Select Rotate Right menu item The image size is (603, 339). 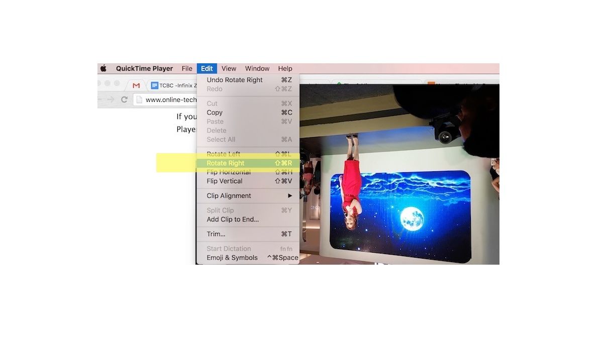pyautogui.click(x=248, y=163)
